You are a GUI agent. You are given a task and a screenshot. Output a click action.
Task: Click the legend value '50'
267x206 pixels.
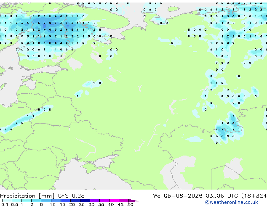(130, 204)
